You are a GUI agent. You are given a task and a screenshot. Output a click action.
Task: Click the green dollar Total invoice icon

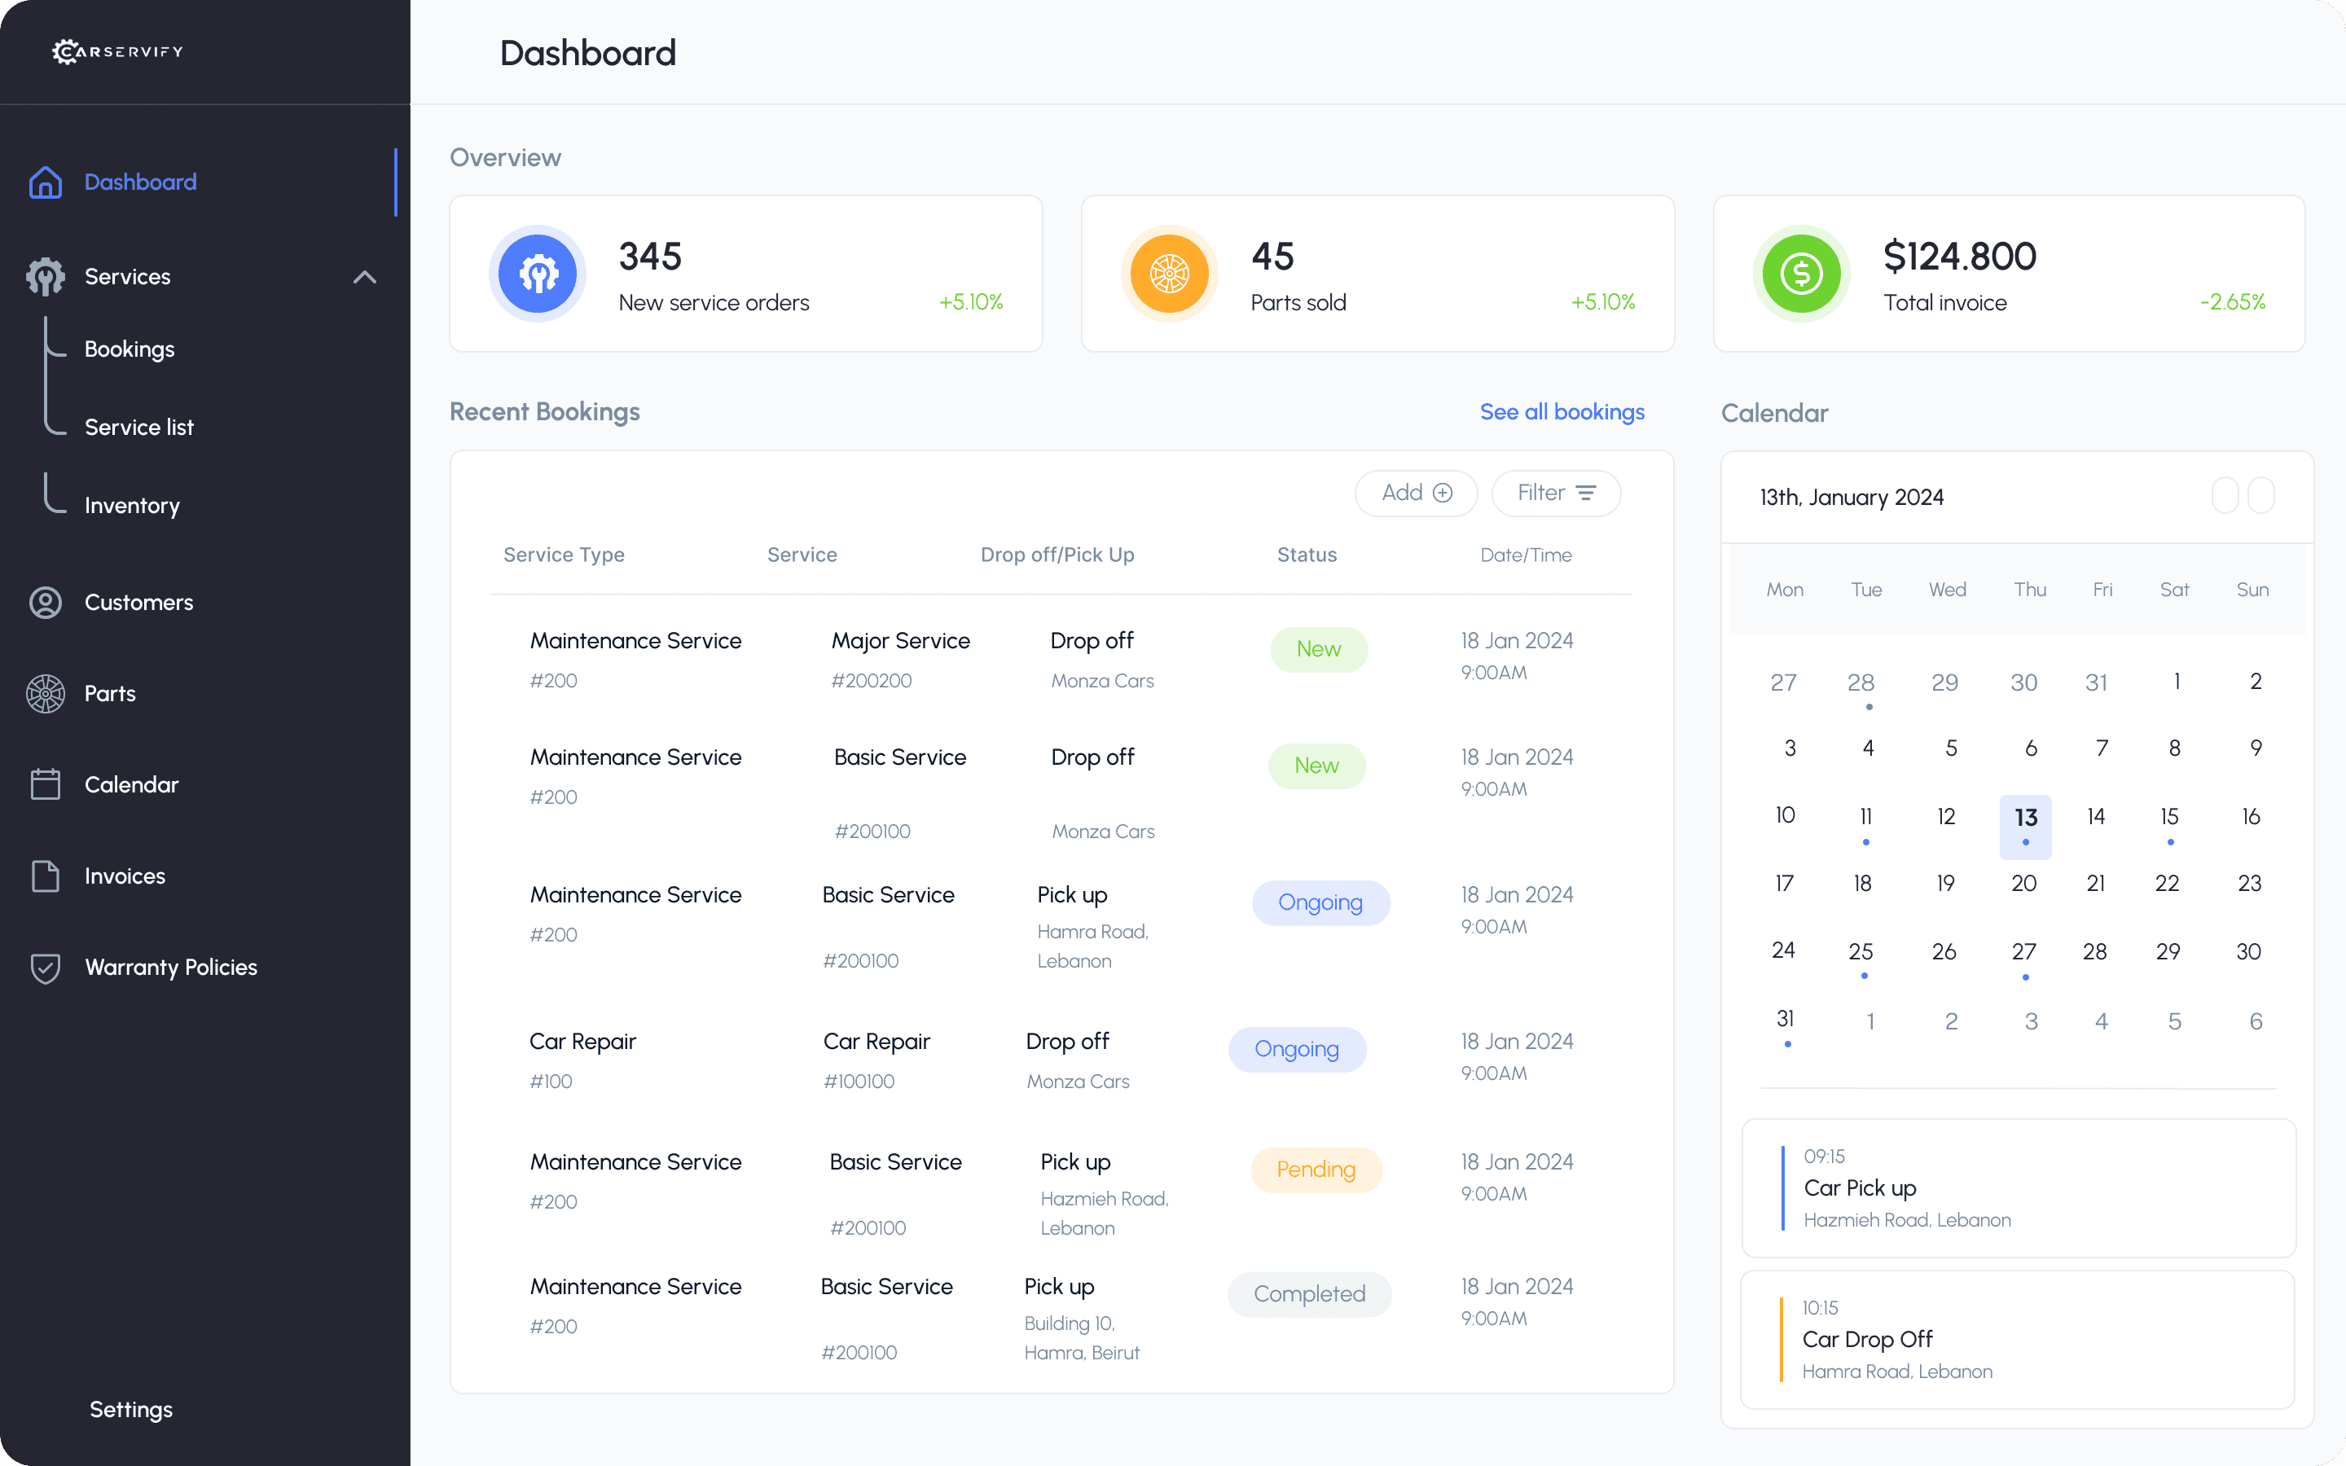pos(1800,274)
